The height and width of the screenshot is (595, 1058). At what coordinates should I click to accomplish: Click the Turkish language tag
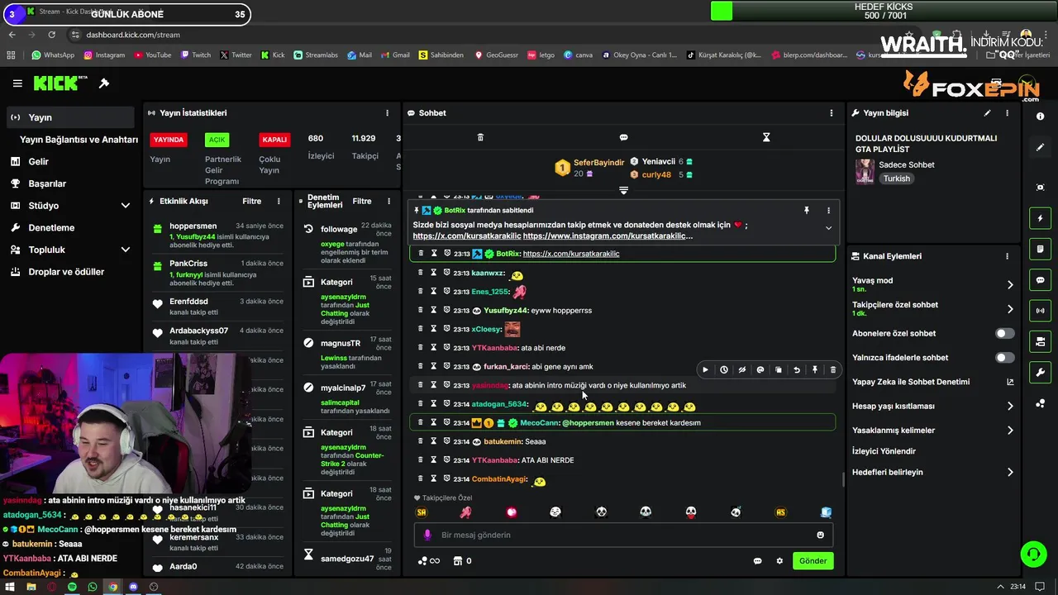coord(896,178)
